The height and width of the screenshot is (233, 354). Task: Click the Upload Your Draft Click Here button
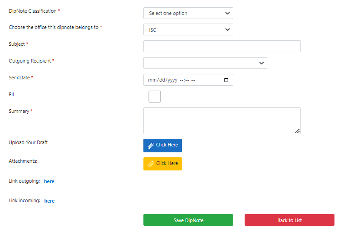point(162,146)
